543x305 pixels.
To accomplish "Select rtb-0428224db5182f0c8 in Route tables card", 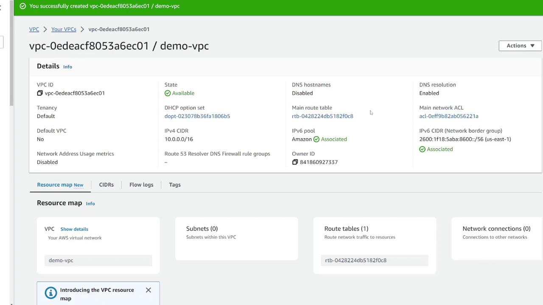I will [355, 261].
